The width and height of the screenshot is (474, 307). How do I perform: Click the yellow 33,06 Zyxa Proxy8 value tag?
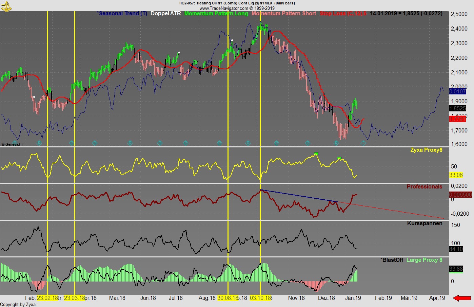coord(456,175)
